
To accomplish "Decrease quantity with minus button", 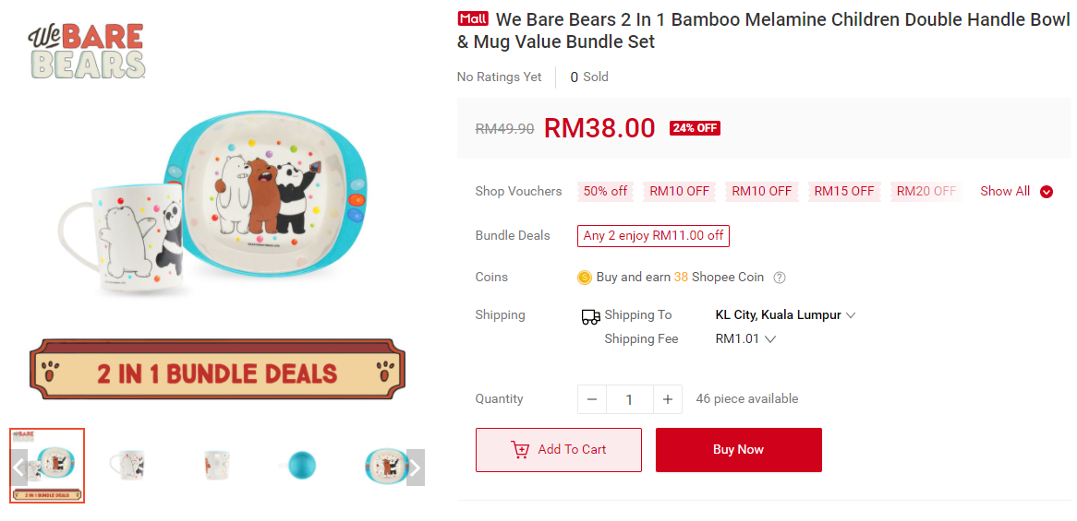I will [x=592, y=399].
